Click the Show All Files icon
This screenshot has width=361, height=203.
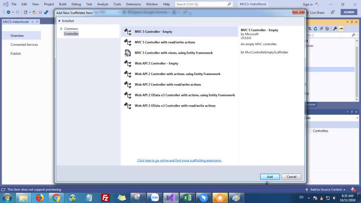click(327, 29)
